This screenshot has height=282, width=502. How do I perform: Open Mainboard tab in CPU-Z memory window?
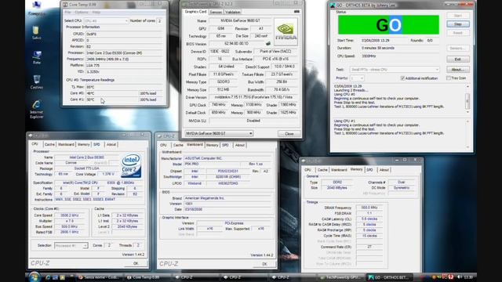click(x=339, y=170)
